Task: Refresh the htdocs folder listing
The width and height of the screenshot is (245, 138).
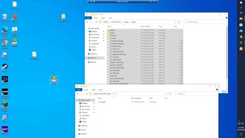Action: (x=180, y=22)
